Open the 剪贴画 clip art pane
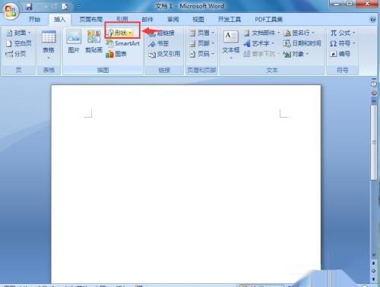 click(x=93, y=42)
